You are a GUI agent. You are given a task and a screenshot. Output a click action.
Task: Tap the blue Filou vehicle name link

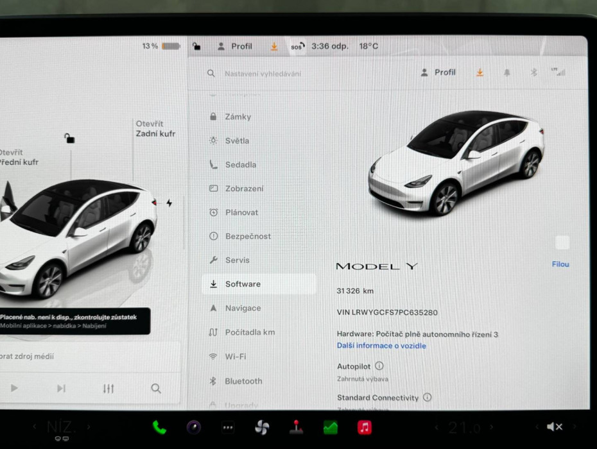point(560,264)
